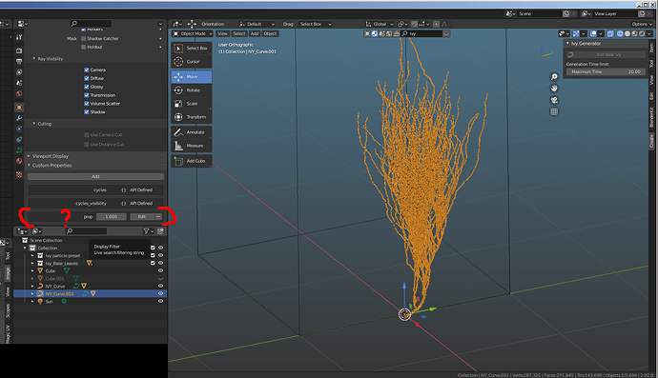Click the pan view hand icon

[554, 88]
